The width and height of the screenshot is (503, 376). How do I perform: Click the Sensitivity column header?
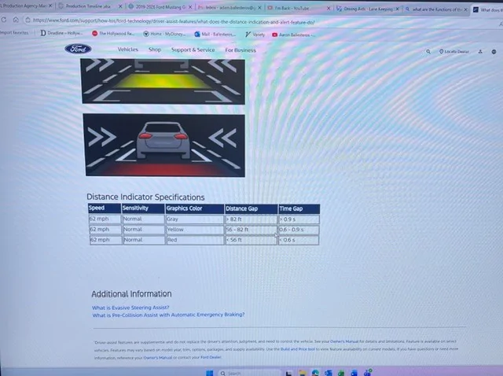143,208
